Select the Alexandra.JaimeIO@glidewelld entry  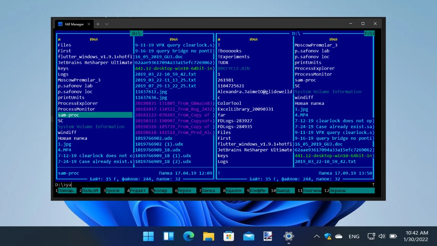(x=255, y=92)
